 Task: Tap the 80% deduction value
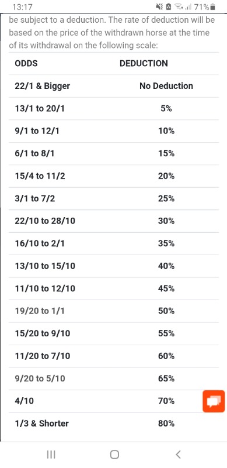(x=166, y=424)
